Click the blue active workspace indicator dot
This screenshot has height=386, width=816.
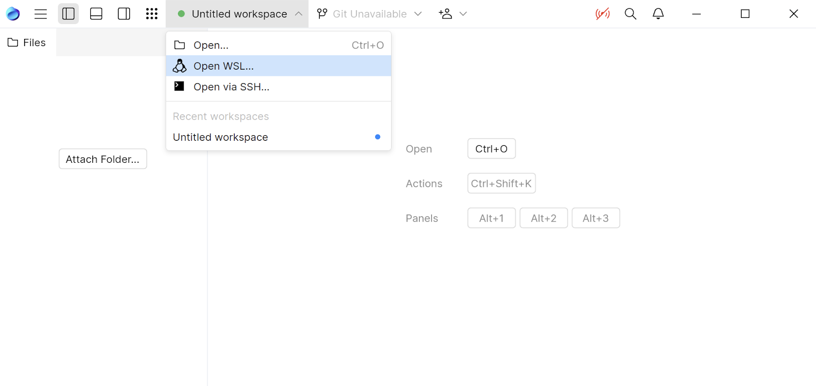(x=378, y=137)
